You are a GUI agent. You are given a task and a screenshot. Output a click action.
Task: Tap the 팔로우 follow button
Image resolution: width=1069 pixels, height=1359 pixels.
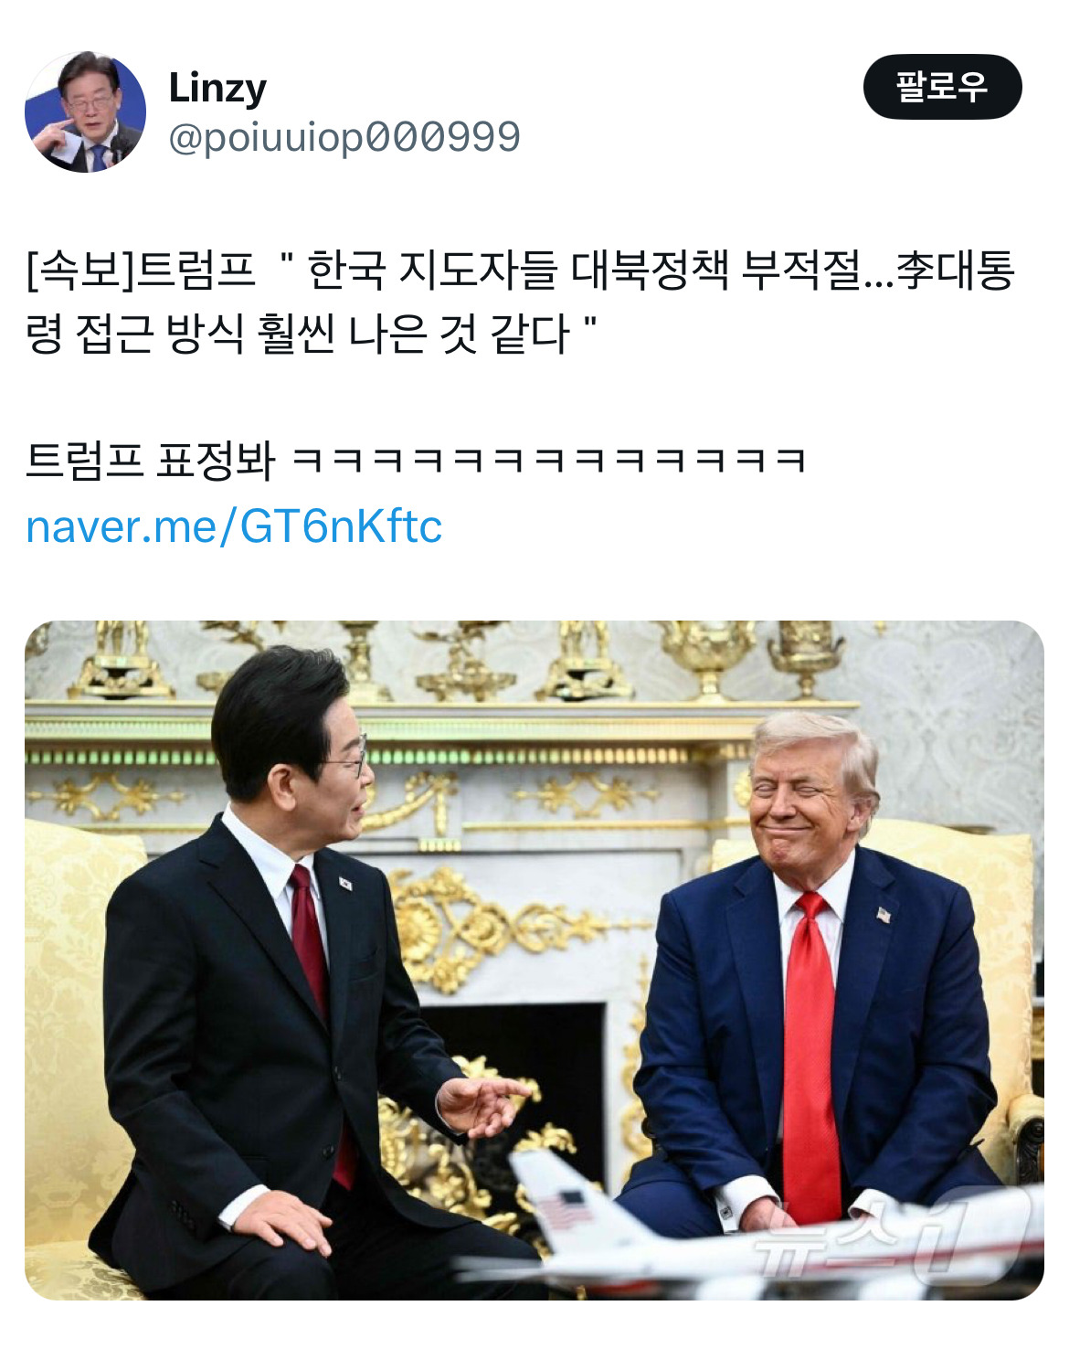[942, 87]
